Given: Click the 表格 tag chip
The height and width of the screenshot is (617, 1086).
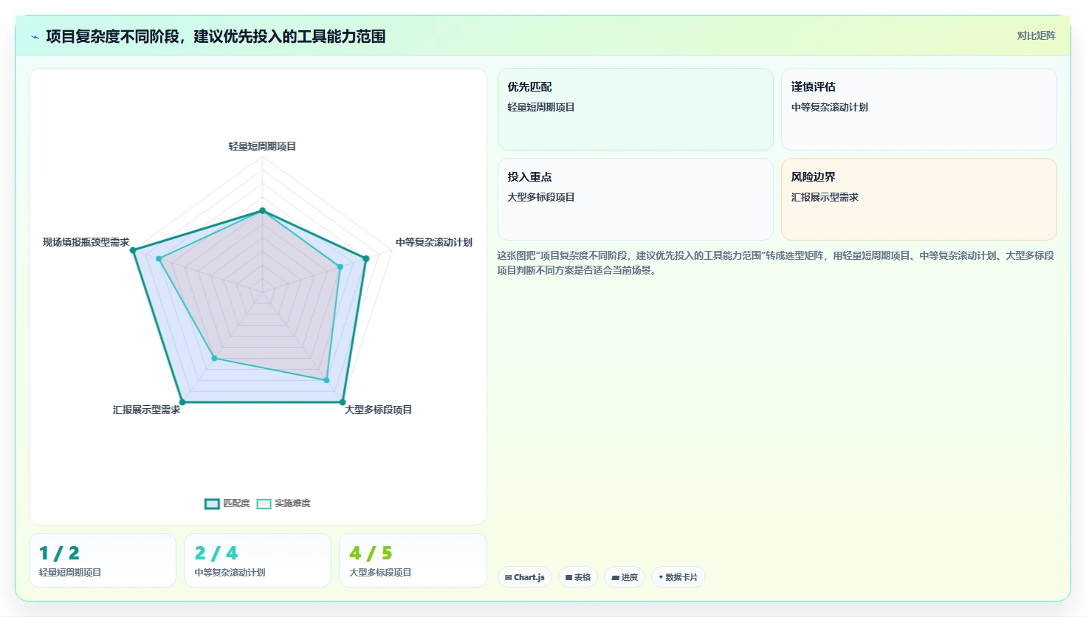Looking at the screenshot, I should tap(577, 577).
